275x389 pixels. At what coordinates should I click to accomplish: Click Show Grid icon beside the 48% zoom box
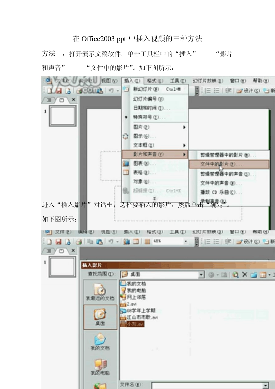click(x=147, y=241)
